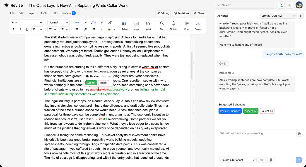
Task: Toggle bold formatting
Action: click(13, 30)
